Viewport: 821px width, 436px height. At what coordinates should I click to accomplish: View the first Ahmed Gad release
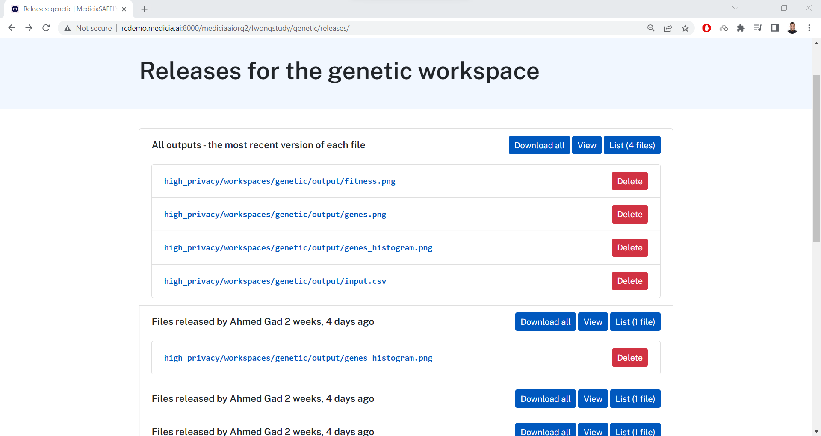[x=593, y=322]
